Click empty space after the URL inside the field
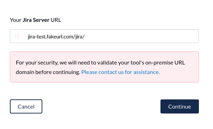 pyautogui.click(x=141, y=36)
